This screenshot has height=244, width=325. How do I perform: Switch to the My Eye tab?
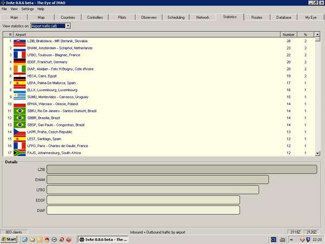pyautogui.click(x=311, y=17)
